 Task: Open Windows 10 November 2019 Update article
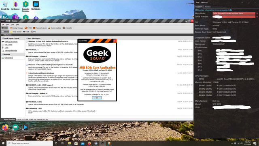(50, 65)
